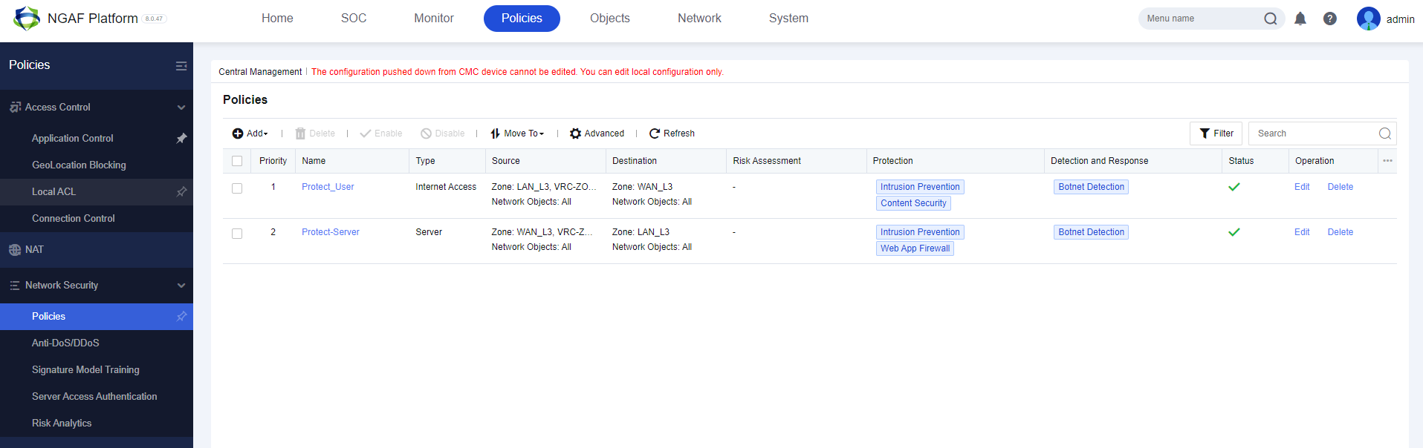
Task: Open the notifications bell icon
Action: pos(1300,19)
